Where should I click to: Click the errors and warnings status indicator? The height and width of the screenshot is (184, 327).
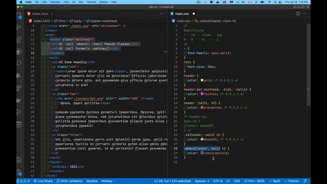click(23, 181)
